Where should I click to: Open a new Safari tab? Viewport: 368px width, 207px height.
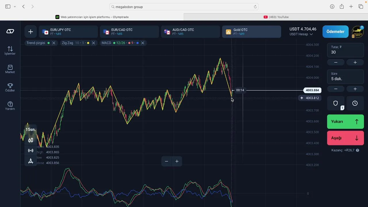(351, 7)
